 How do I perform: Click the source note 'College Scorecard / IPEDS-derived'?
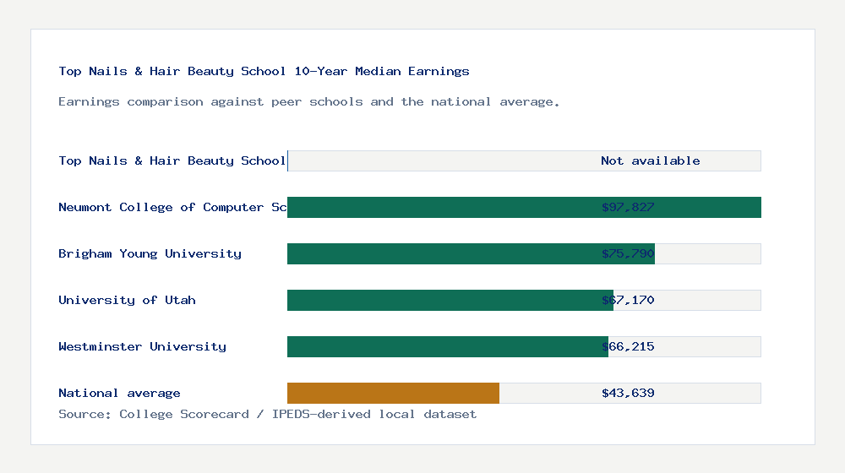[x=245, y=414]
